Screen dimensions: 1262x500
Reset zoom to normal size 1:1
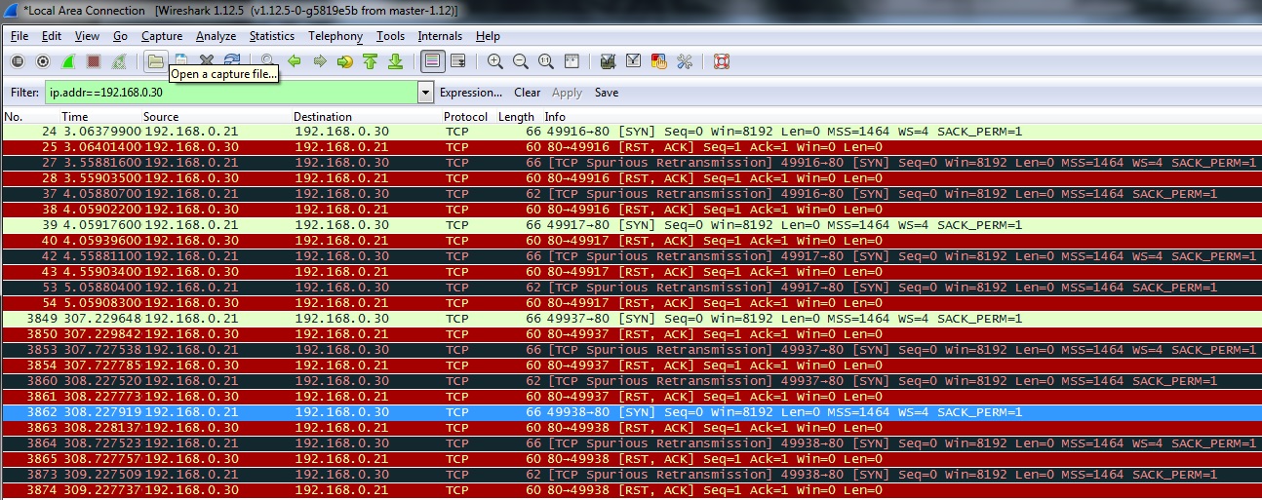click(x=546, y=61)
